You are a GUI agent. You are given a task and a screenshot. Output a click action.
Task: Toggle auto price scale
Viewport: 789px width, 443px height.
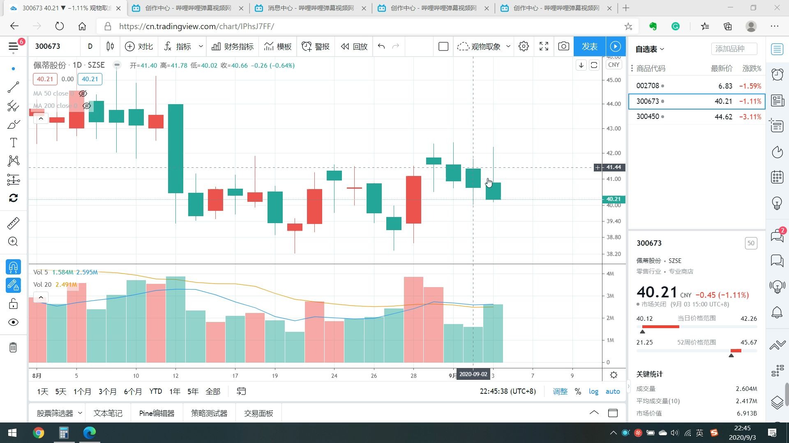613,391
